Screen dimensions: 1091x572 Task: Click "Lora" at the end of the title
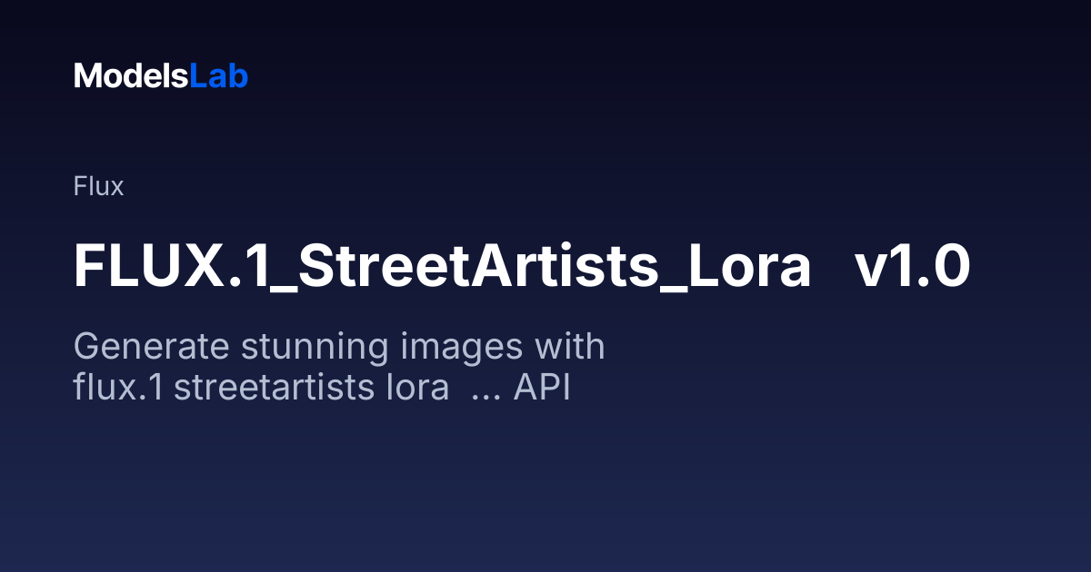[746, 269]
